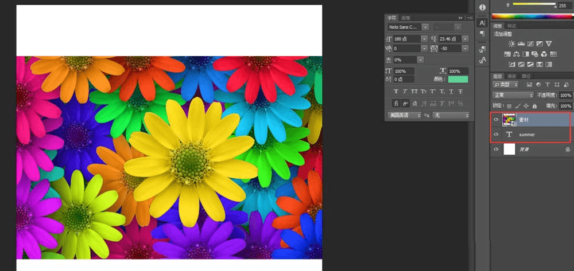The image size is (574, 271).
Task: Switch to the 样式 tab
Action: (512, 26)
